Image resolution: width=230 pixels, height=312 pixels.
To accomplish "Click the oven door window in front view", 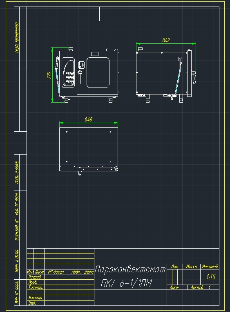I will pos(98,72).
